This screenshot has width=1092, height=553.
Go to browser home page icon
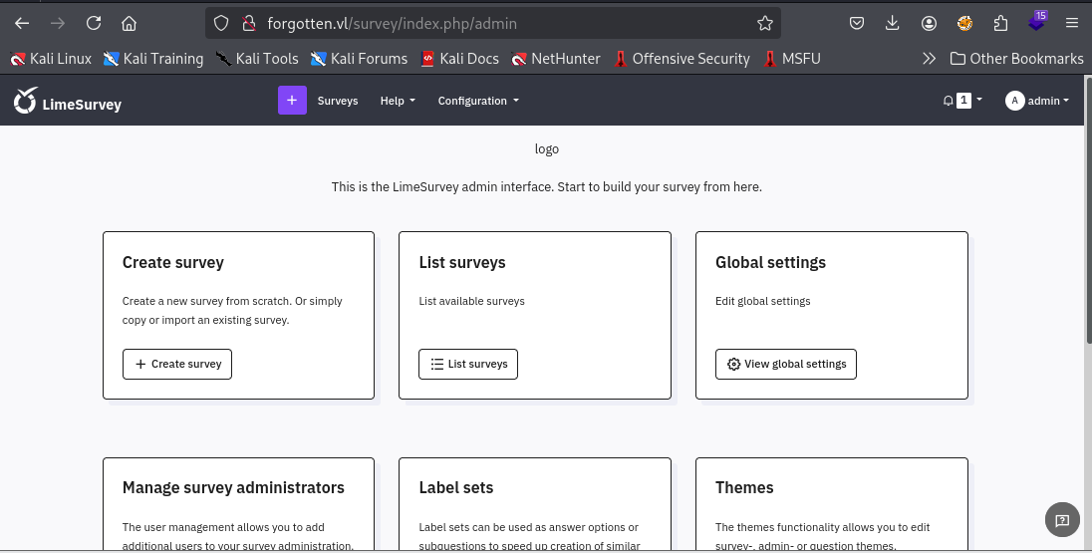coord(129,23)
